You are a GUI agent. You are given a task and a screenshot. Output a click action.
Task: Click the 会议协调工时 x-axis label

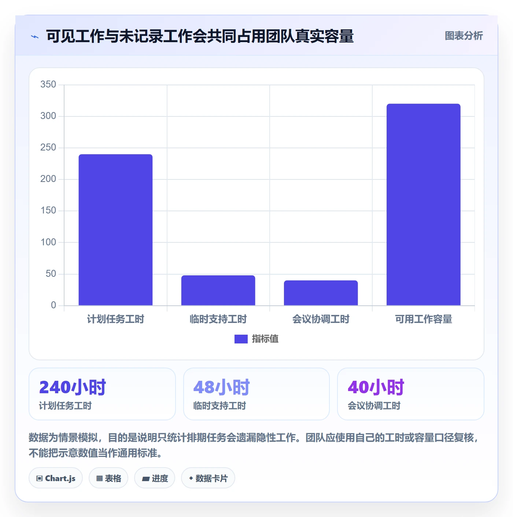(321, 319)
